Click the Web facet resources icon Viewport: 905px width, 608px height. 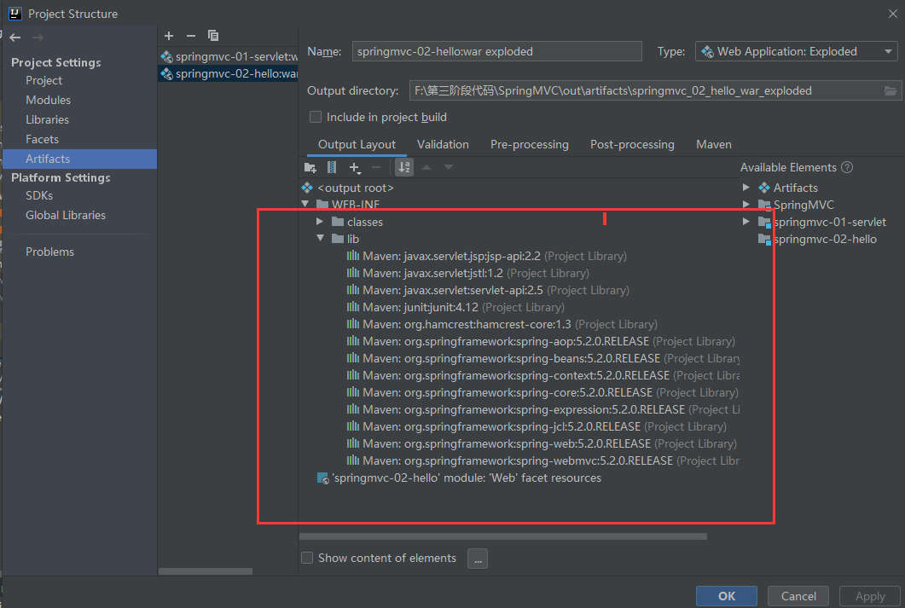[x=322, y=478]
